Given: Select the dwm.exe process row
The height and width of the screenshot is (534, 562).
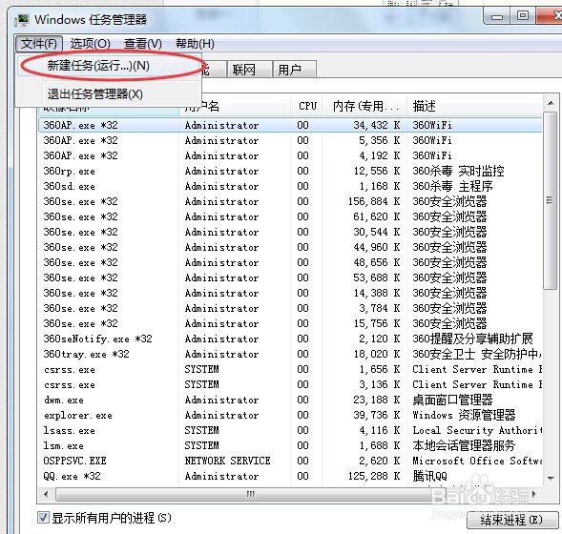Looking at the screenshot, I should (290, 400).
